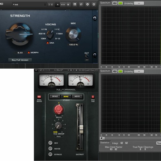Viewport: 161px width, 161px height.
Task: Open the VCA group None dropdown
Action: click(x=59, y=137)
